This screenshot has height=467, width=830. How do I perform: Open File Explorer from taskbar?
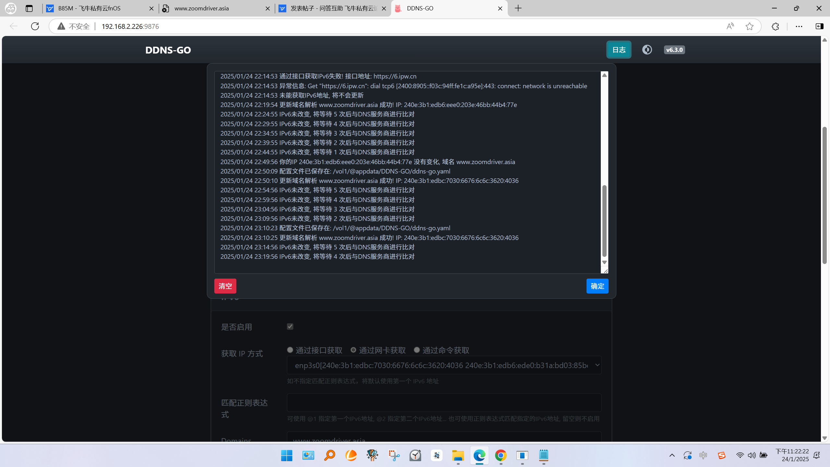click(458, 456)
